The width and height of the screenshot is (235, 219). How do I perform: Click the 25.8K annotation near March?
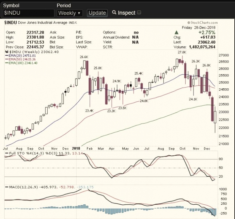point(98,68)
